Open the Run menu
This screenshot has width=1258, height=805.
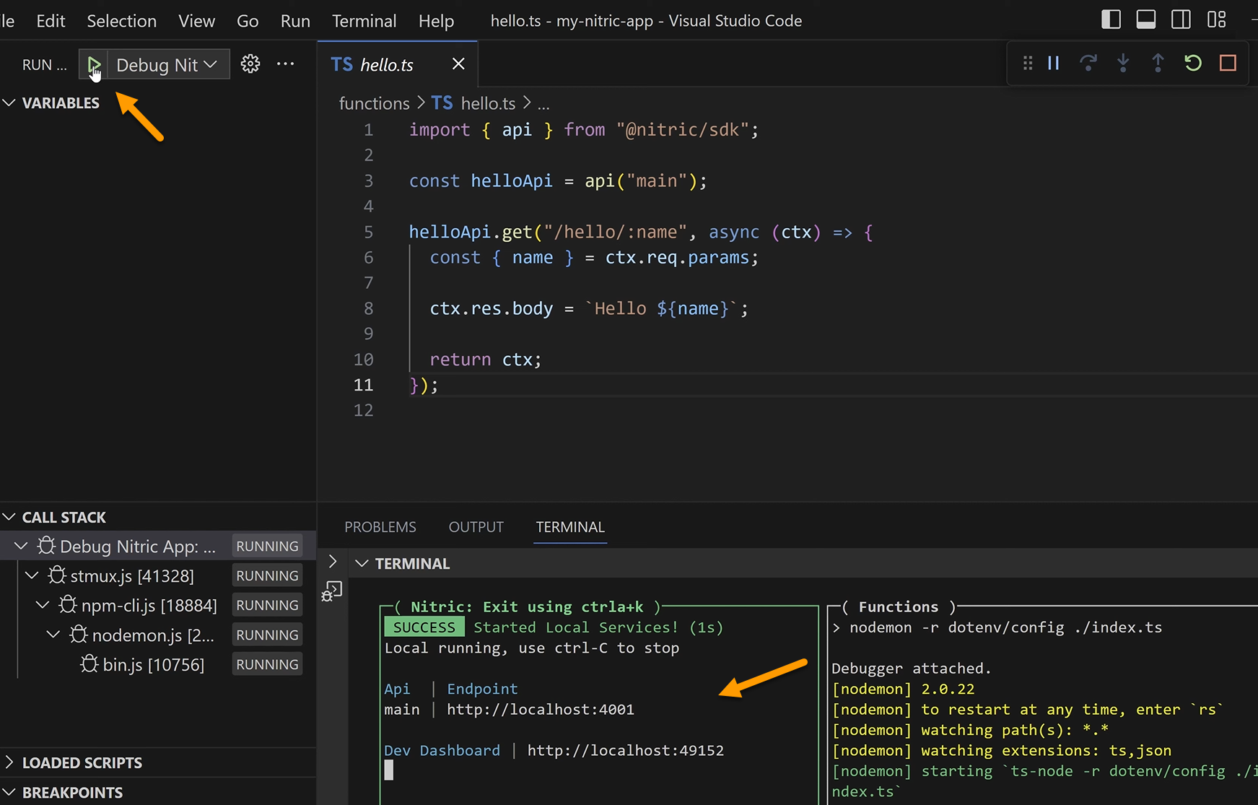(294, 21)
